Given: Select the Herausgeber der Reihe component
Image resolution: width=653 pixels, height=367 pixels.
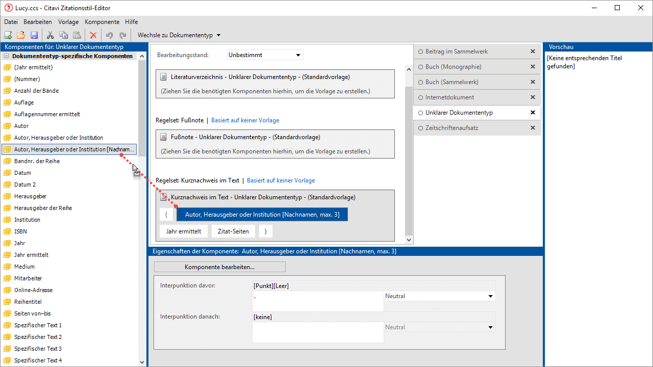Looking at the screenshot, I should (43, 208).
